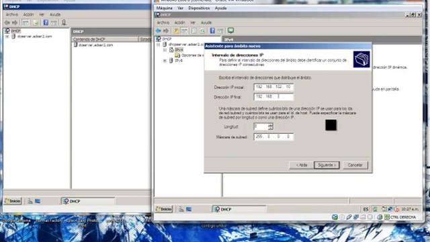Screen dimensions: 430x242
Task: Open Archivo menu in dcserver DHCP window
Action: pyautogui.click(x=12, y=14)
